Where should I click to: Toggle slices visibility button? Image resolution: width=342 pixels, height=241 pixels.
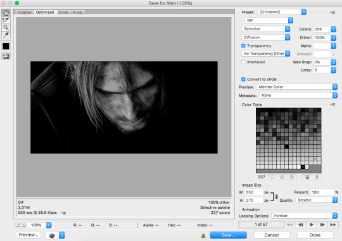pyautogui.click(x=6, y=56)
